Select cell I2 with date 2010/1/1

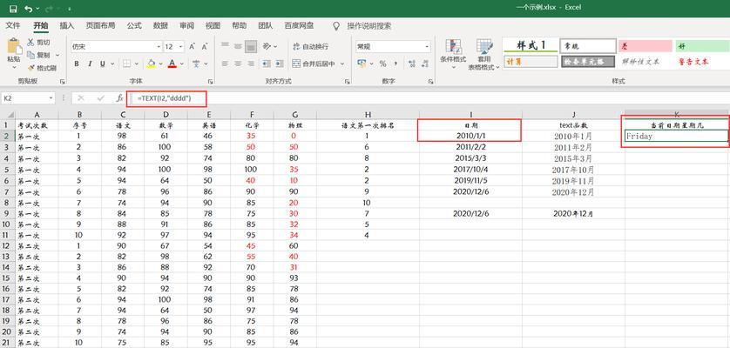click(x=470, y=136)
